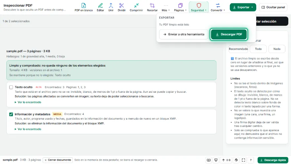This screenshot has width=291, height=164.
Task: Click the ALTA severity badge
Action: tap(39, 87)
